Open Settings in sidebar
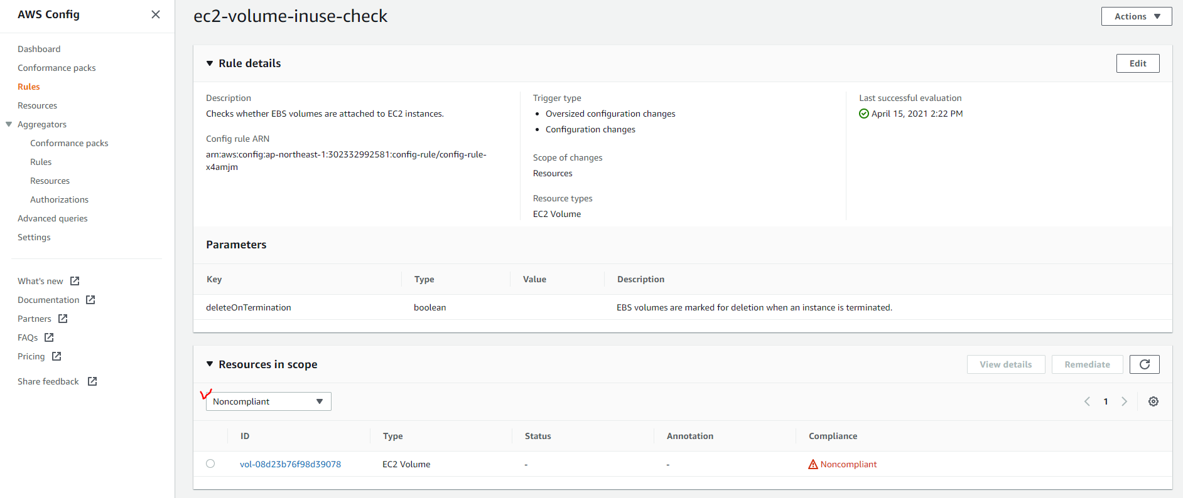The width and height of the screenshot is (1183, 498). click(34, 237)
